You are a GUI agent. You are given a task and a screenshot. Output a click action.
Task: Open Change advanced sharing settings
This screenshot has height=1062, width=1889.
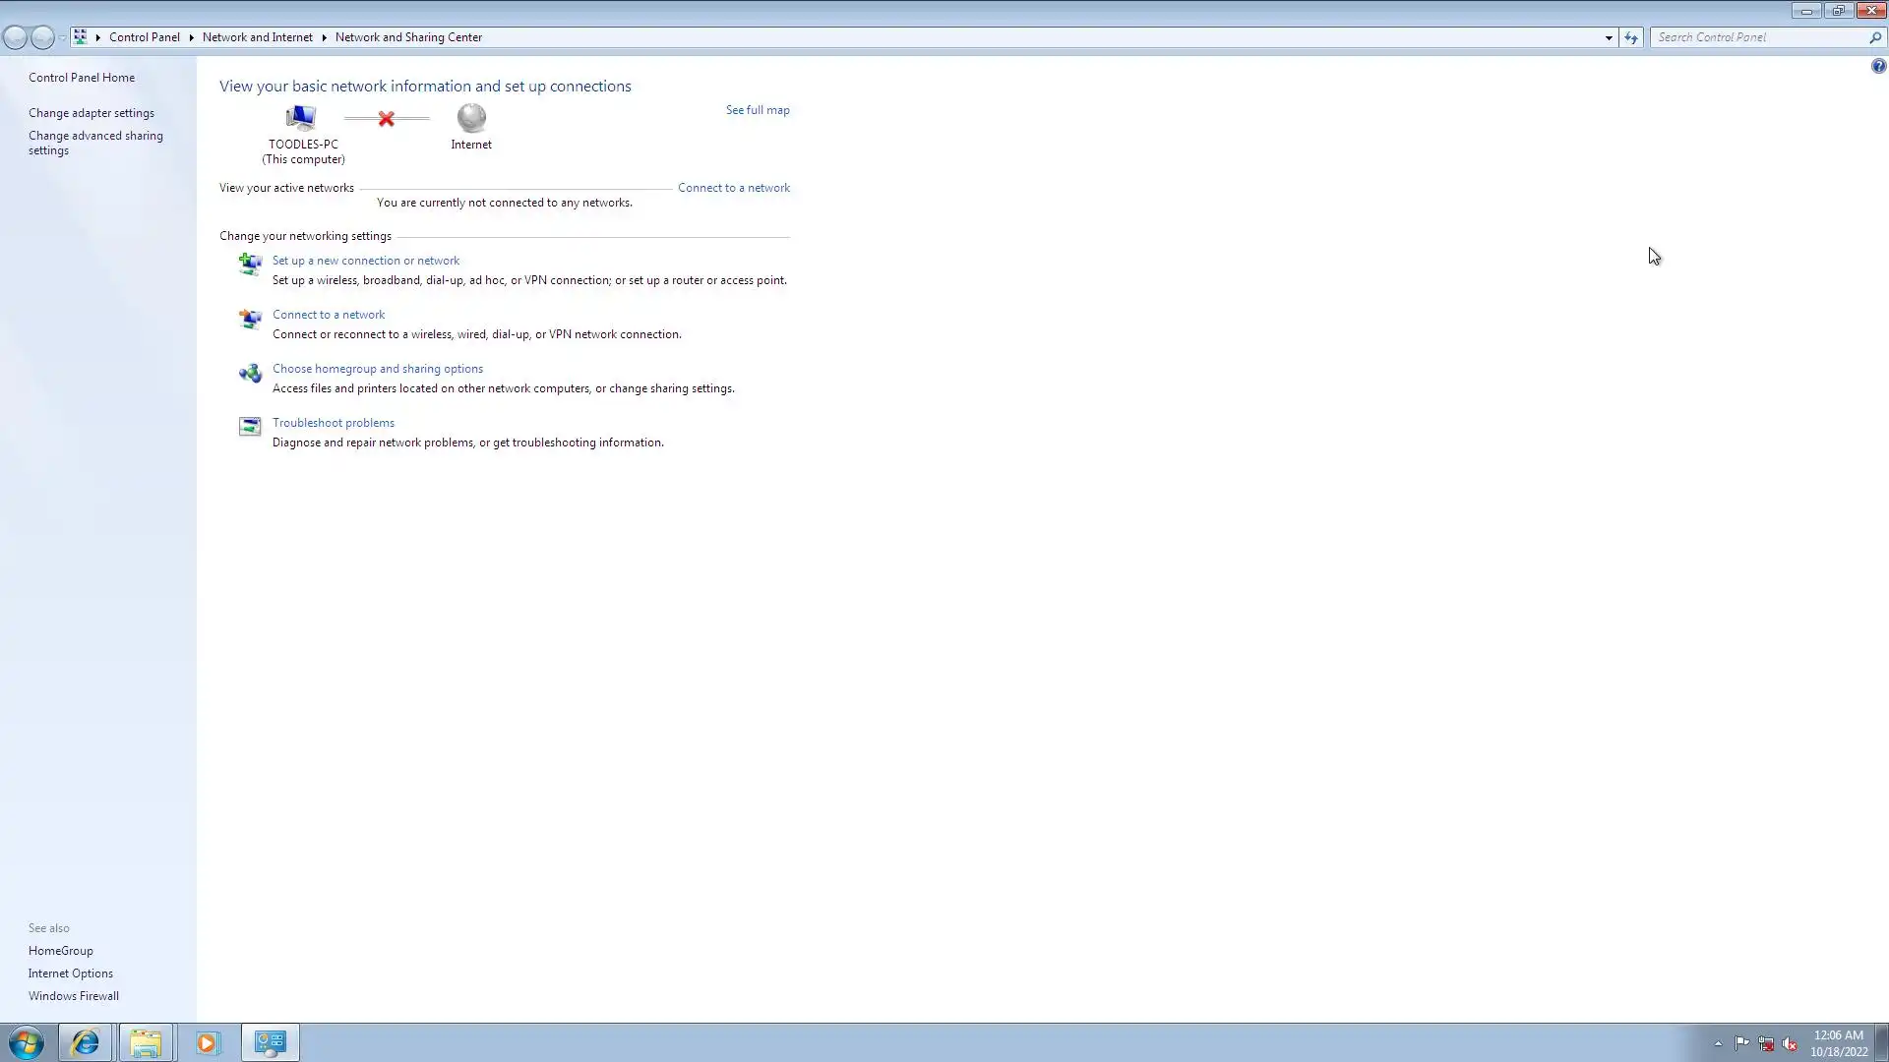point(95,143)
